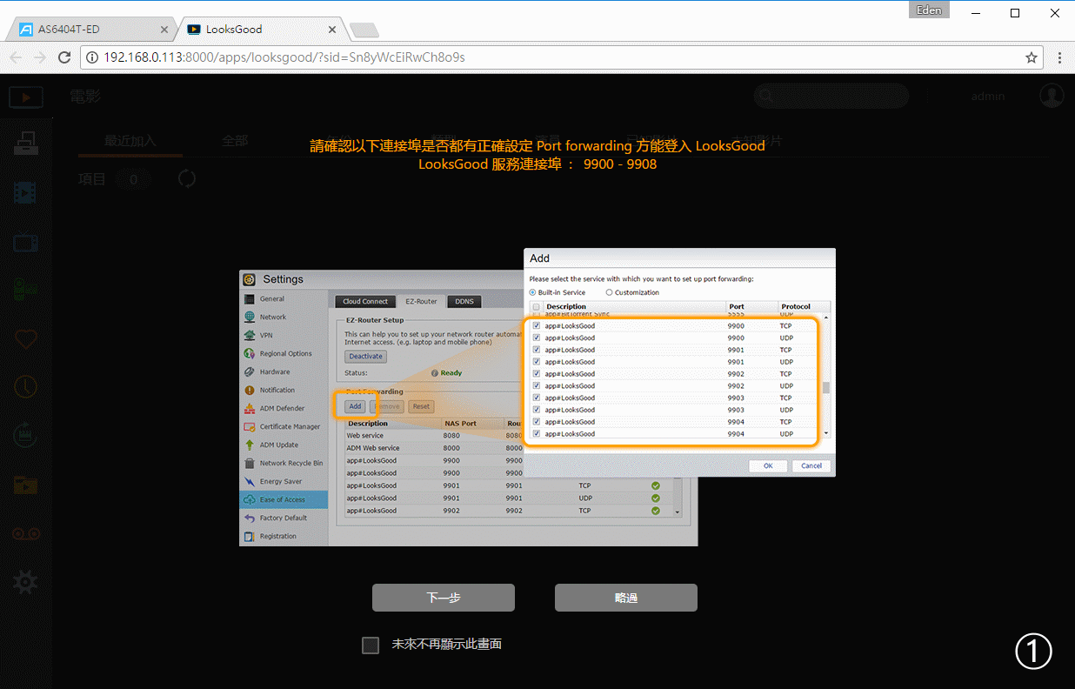Open the Chrome three-dot menu
The width and height of the screenshot is (1075, 689).
1059,57
